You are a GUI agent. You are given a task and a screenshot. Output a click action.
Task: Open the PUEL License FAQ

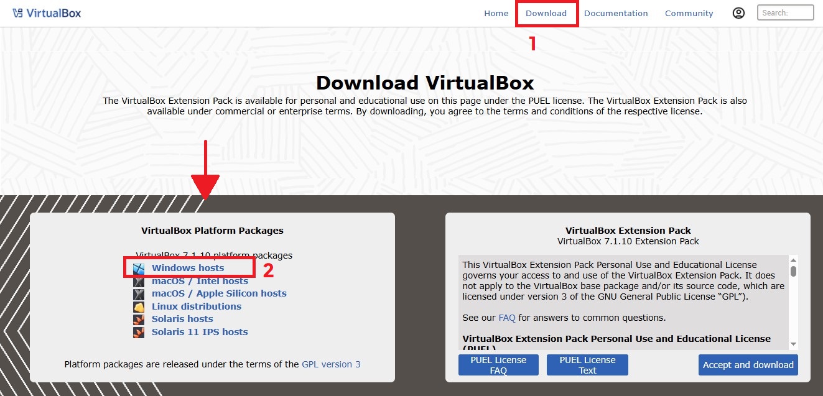point(498,365)
